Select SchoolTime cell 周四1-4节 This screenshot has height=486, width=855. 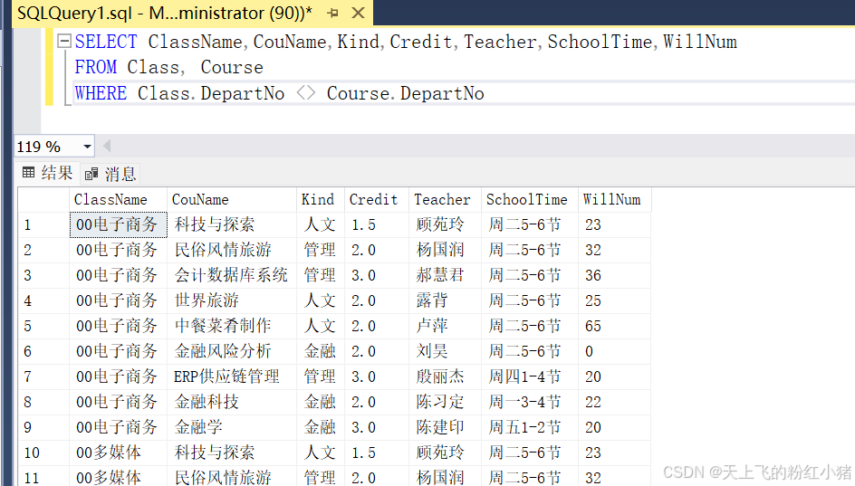[x=530, y=377]
